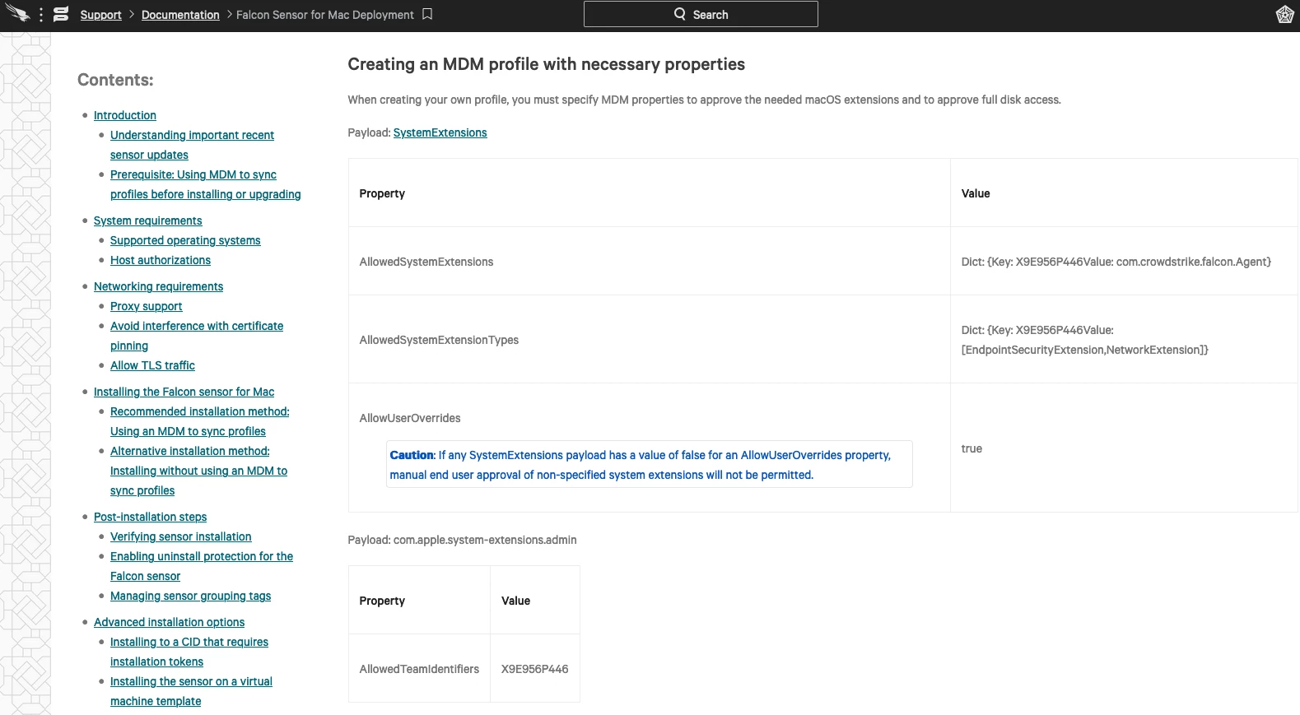Click the AllowedTeamIdentifiers property cell
This screenshot has height=715, width=1300.
click(419, 669)
